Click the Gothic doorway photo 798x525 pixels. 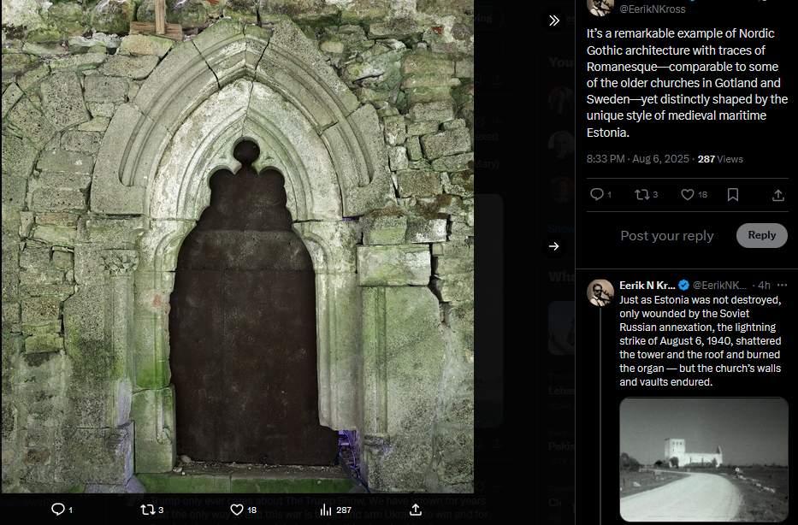[x=238, y=246]
